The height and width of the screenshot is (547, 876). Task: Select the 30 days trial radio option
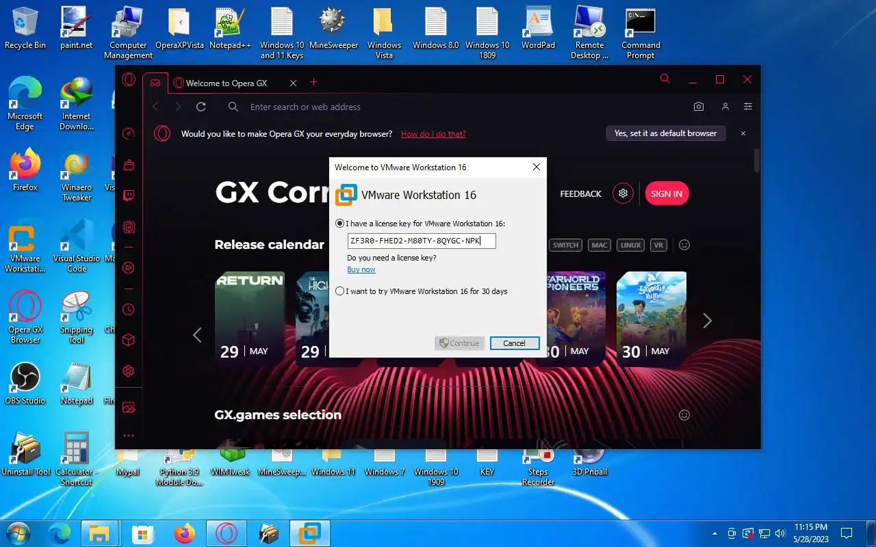(x=340, y=291)
